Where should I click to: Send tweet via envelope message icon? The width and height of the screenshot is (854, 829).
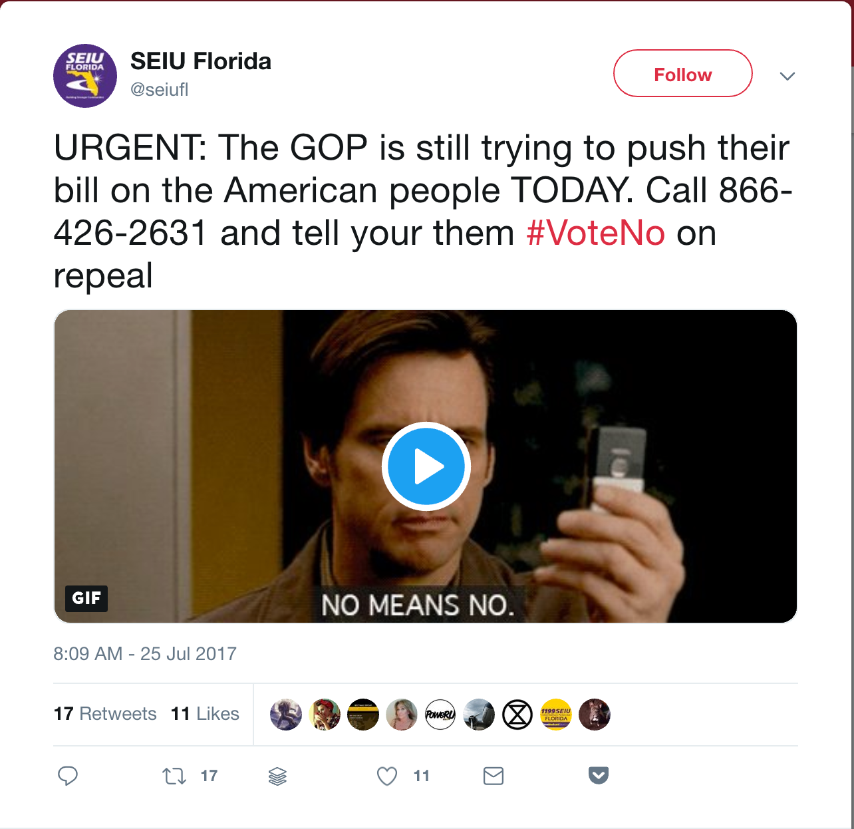[494, 776]
